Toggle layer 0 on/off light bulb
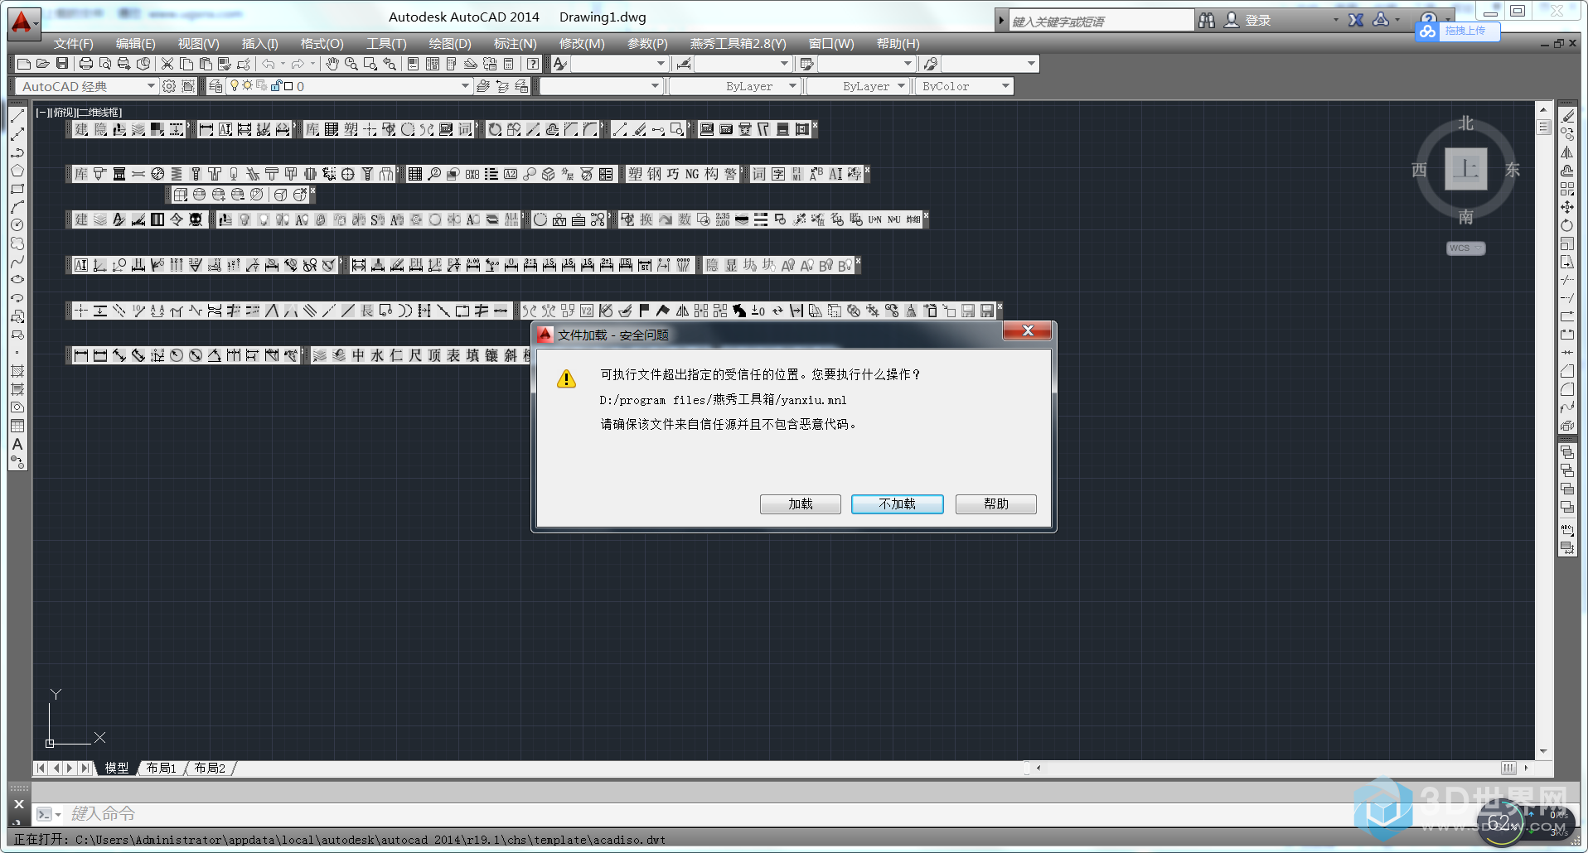This screenshot has height=853, width=1588. point(235,85)
